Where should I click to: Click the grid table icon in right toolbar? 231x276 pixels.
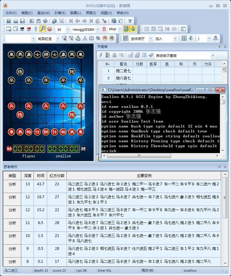(x=147, y=29)
